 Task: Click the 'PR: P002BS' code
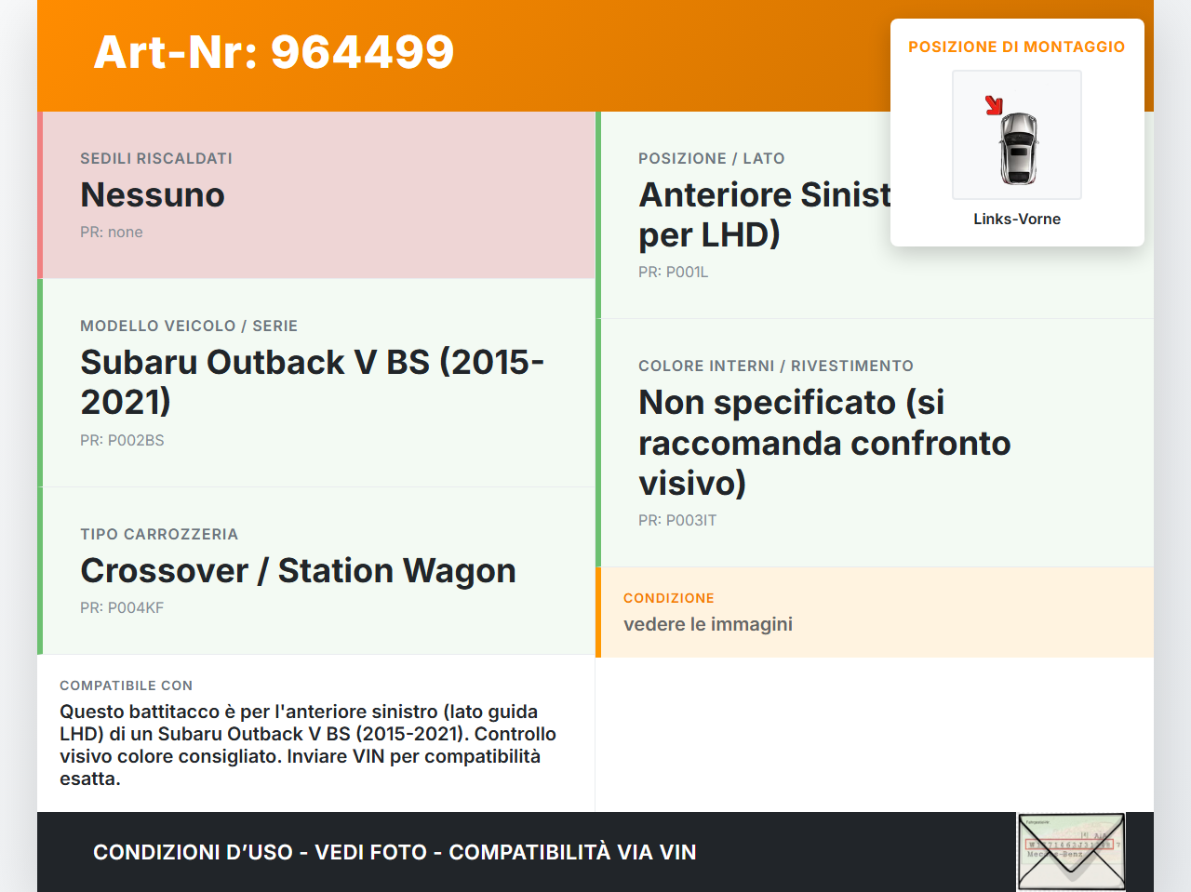[x=122, y=440]
